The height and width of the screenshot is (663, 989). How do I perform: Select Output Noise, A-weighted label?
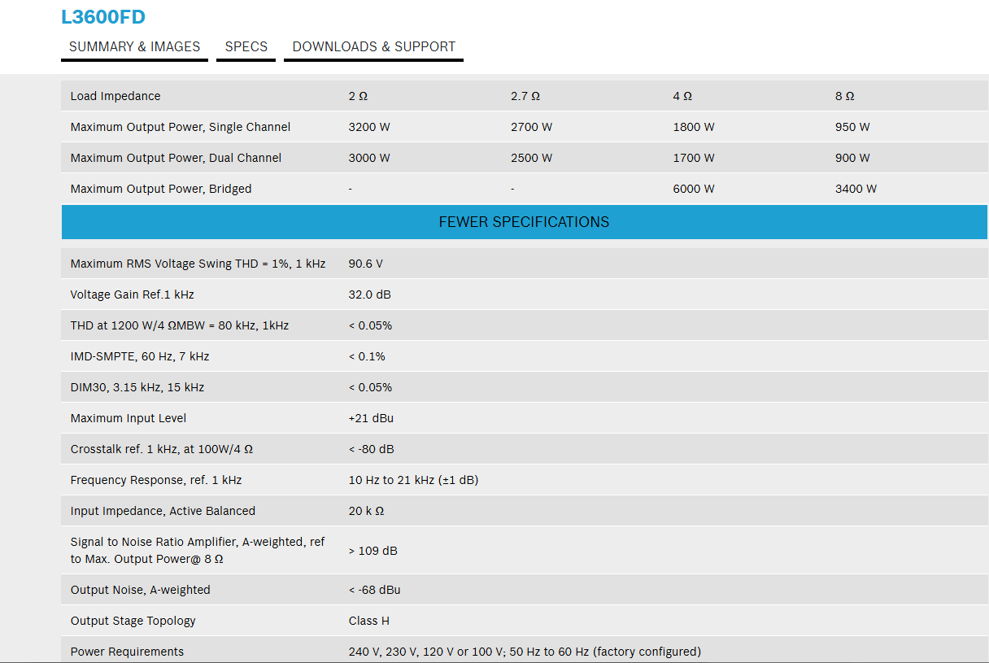click(x=140, y=590)
